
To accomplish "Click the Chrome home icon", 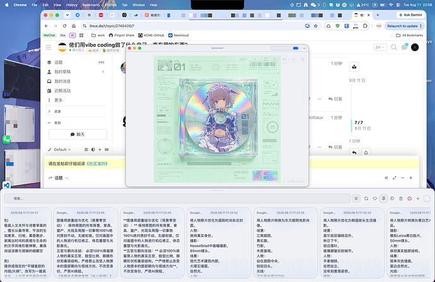I will tap(74, 26).
